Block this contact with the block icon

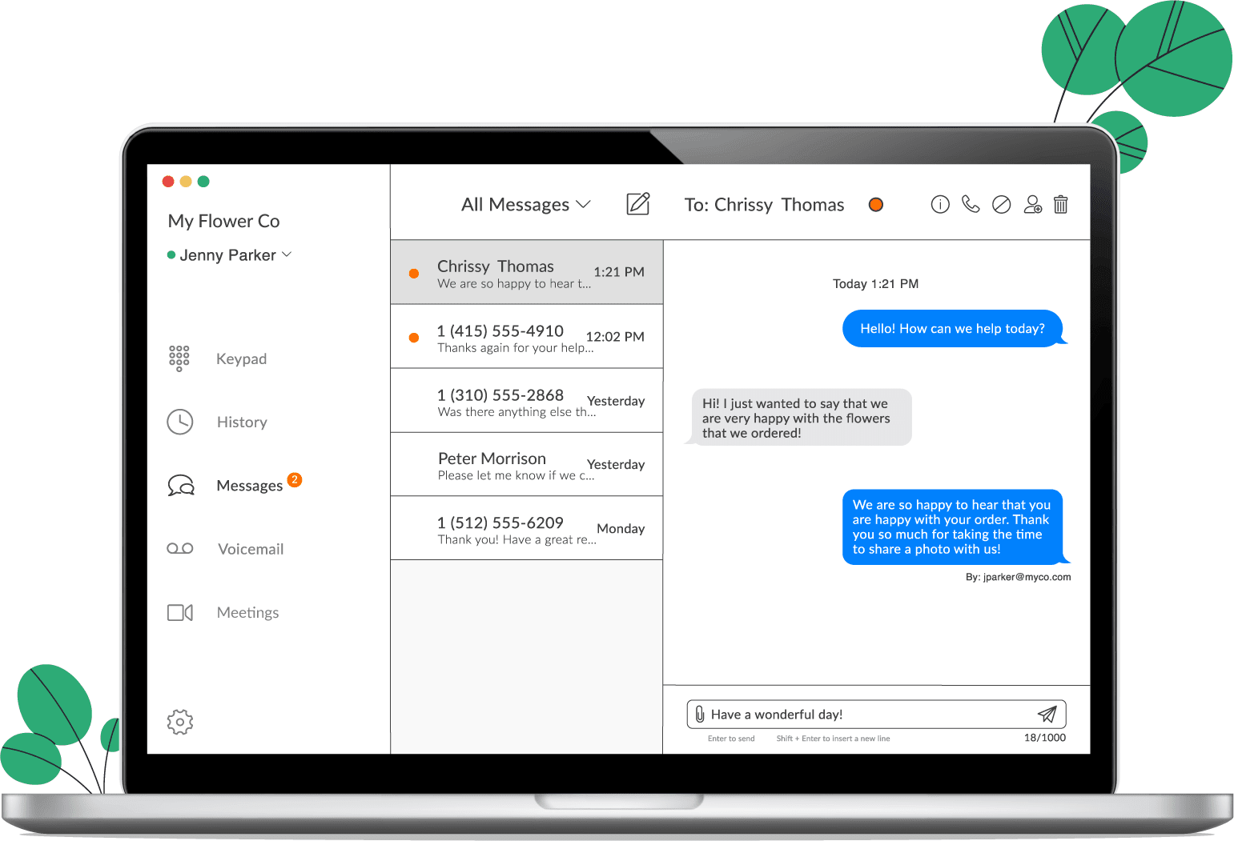point(1001,205)
